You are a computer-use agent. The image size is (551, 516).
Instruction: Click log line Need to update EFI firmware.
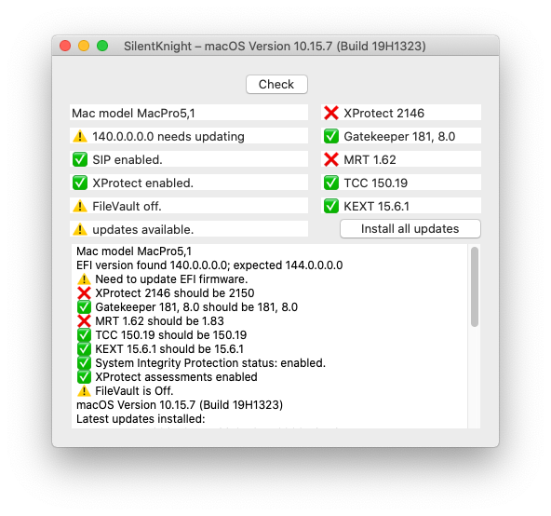tap(171, 279)
